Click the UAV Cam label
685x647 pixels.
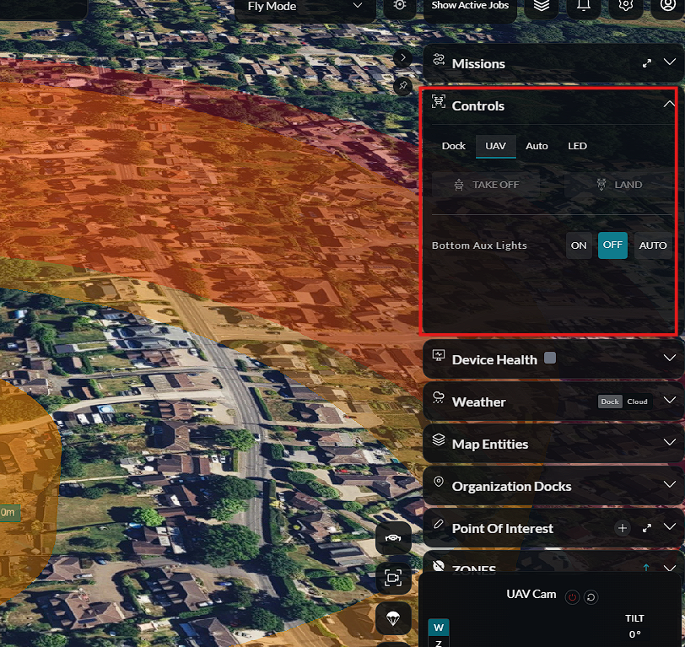tap(531, 594)
